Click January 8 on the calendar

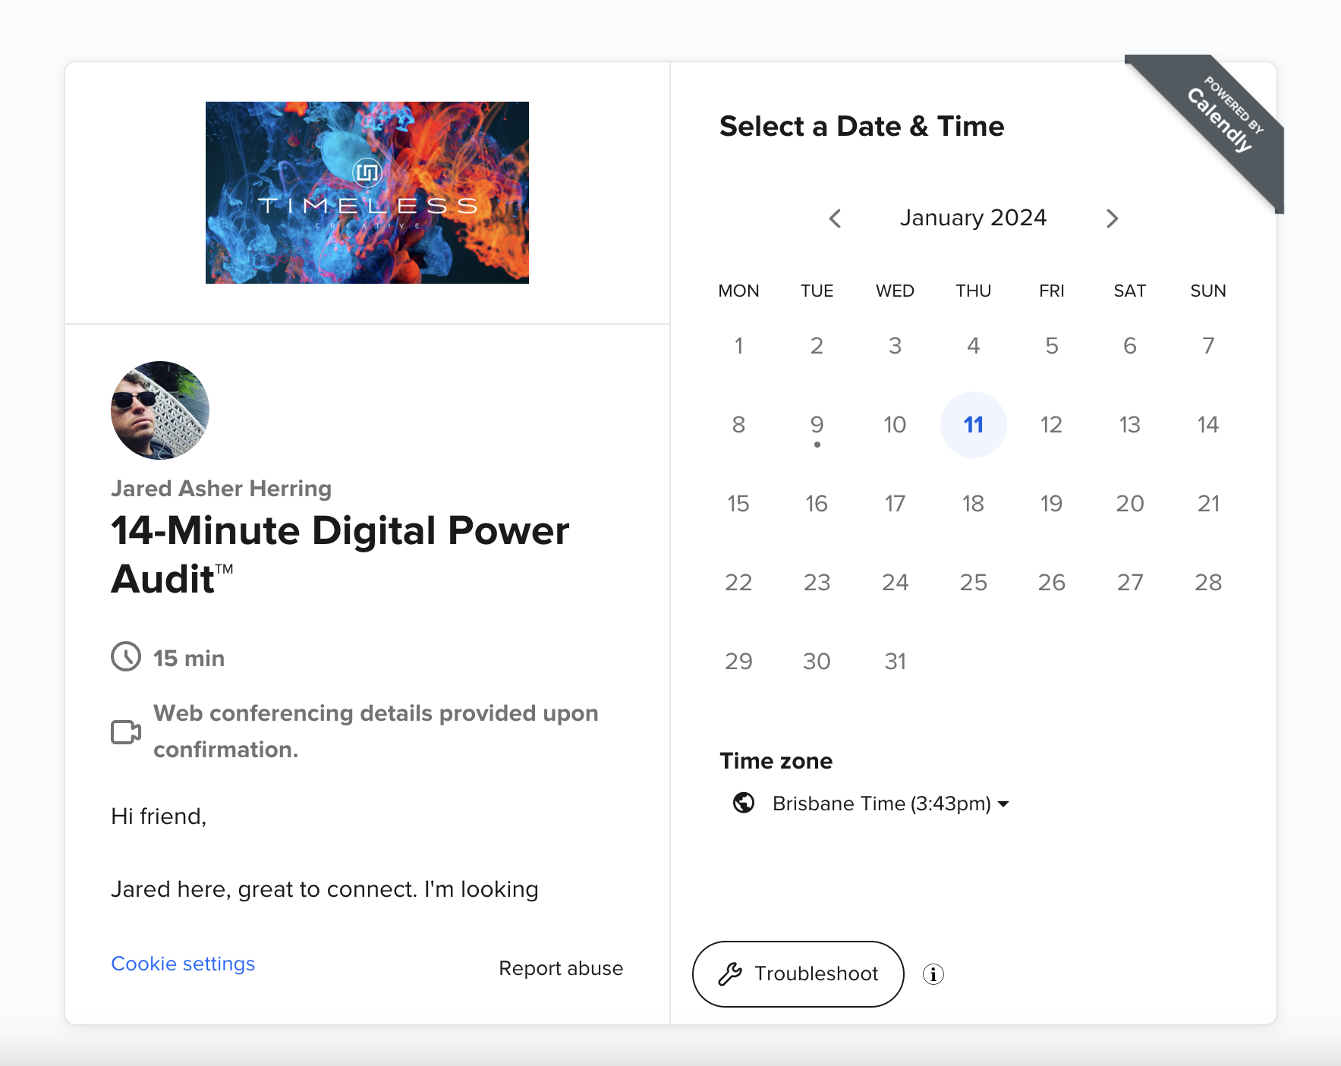[x=738, y=425]
